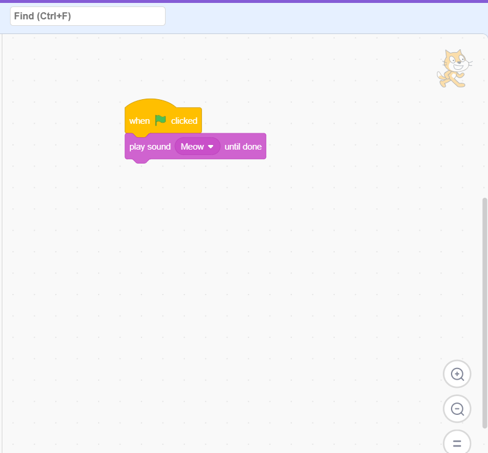488x453 pixels.
Task: Click the rounded top of yellow hat block
Action: (150, 104)
